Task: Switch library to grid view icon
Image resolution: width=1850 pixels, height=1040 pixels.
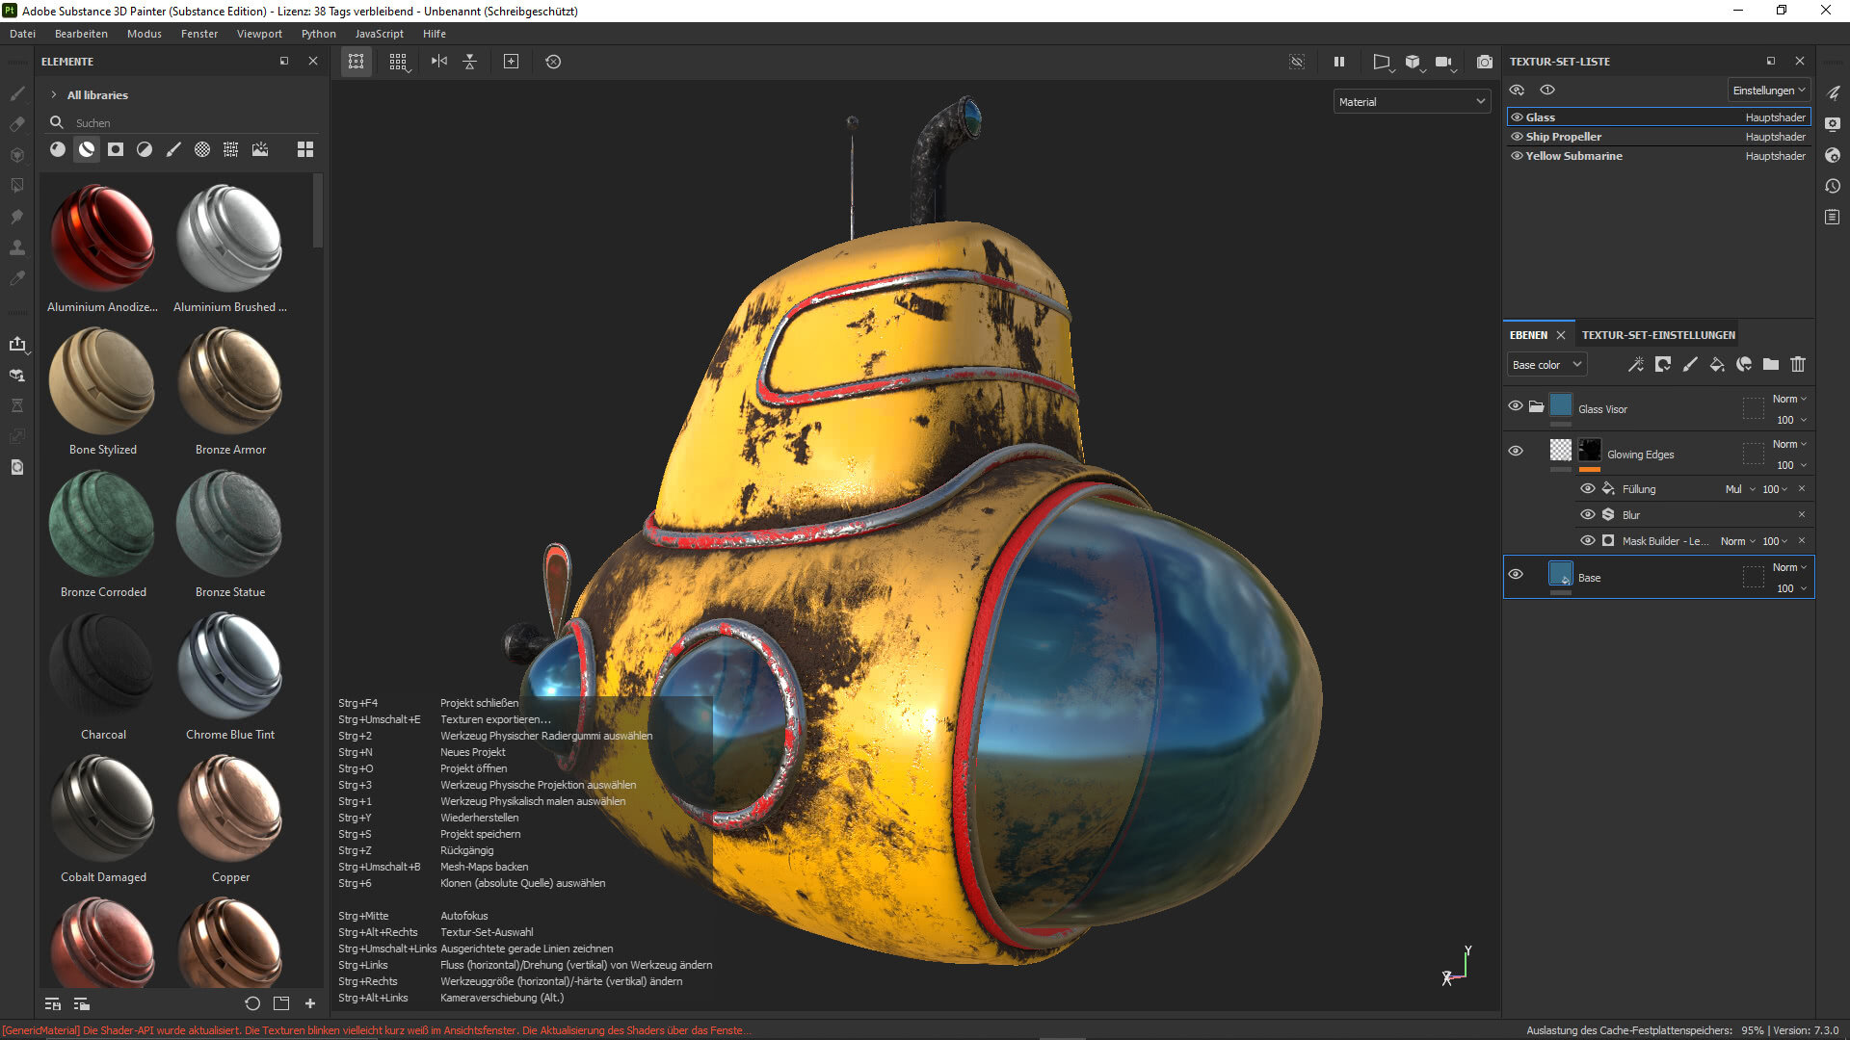Action: [x=305, y=149]
